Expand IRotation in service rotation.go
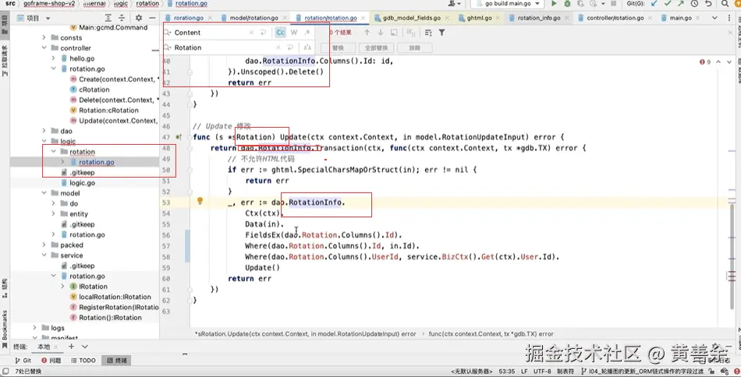741x377 pixels. pos(63,287)
